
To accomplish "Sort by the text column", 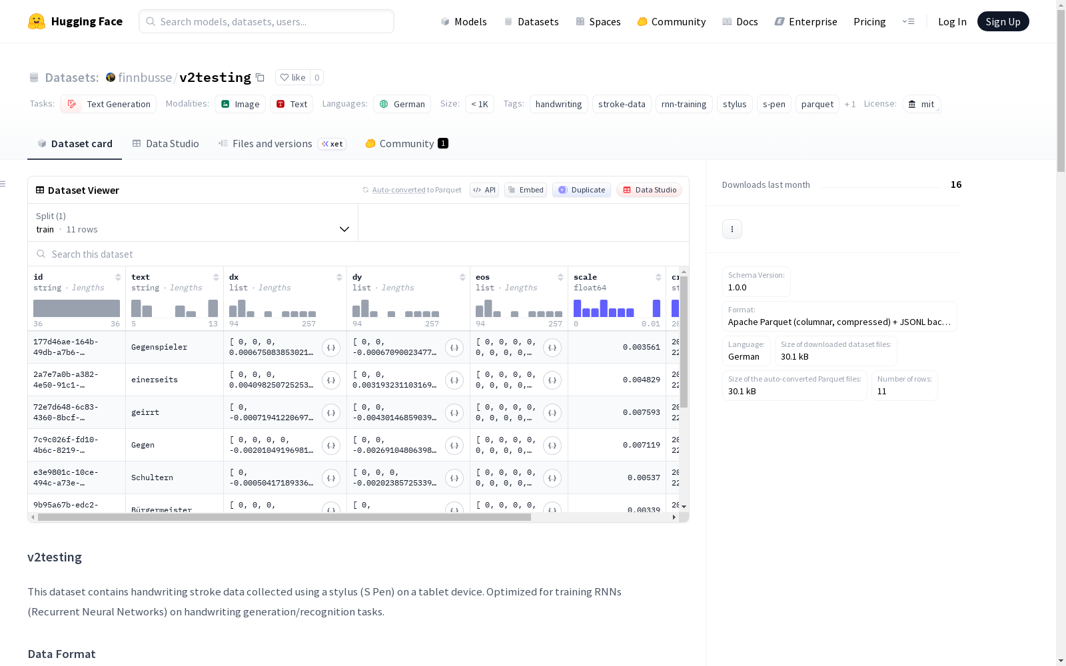I will (x=216, y=277).
